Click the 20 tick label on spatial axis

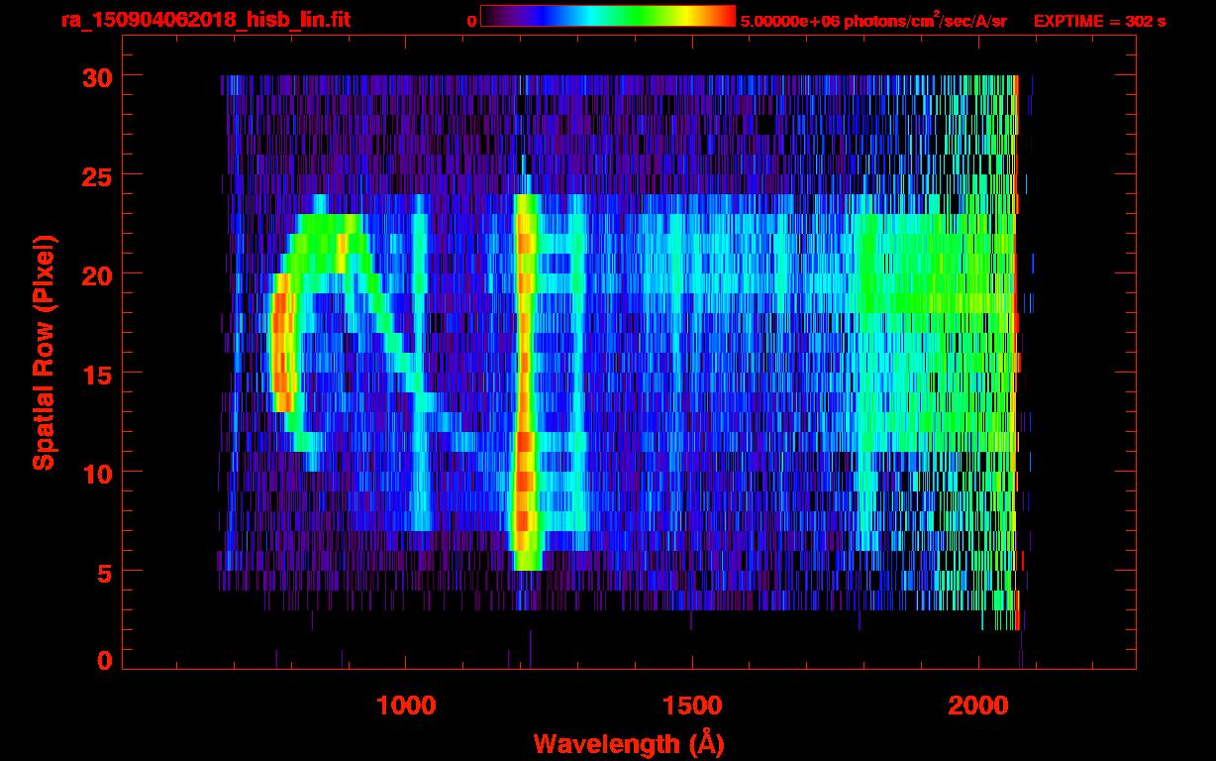click(97, 273)
